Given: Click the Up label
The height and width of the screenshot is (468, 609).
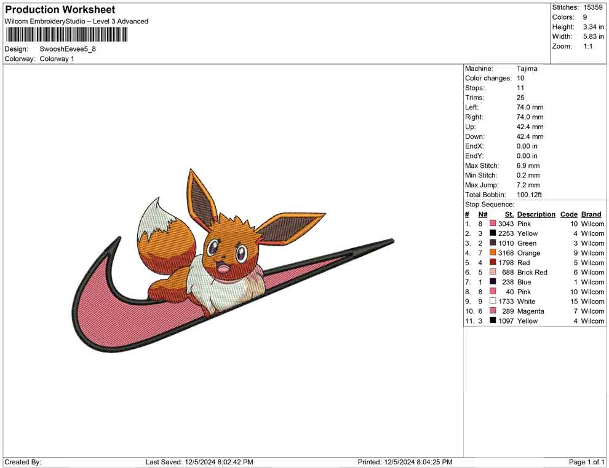Looking at the screenshot, I should (470, 127).
